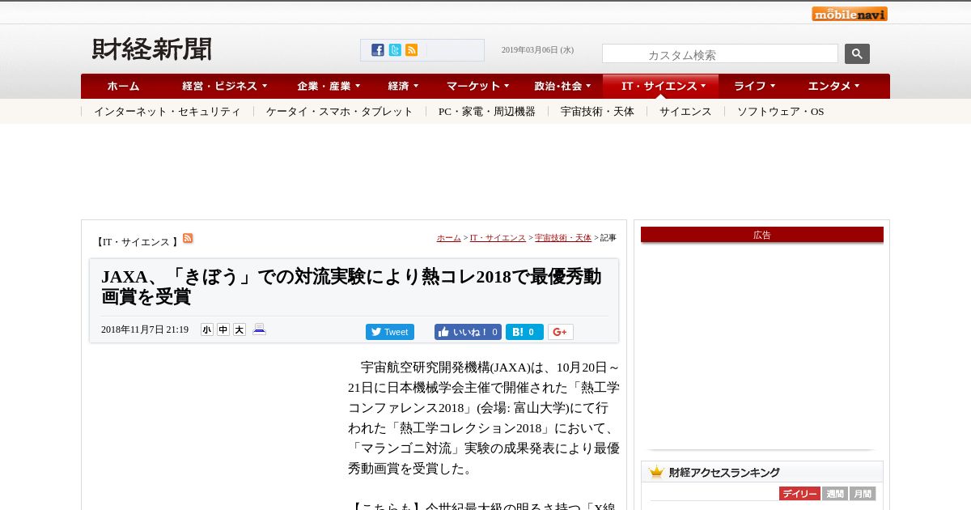Click the search magnifier button
The height and width of the screenshot is (510, 971).
coord(857,53)
